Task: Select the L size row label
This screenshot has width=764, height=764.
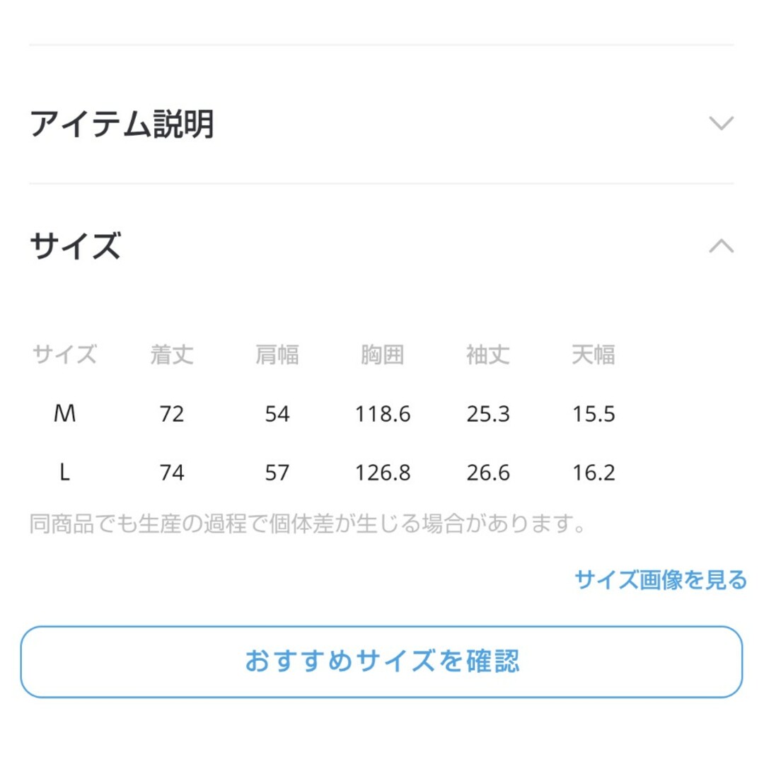Action: pos(65,472)
